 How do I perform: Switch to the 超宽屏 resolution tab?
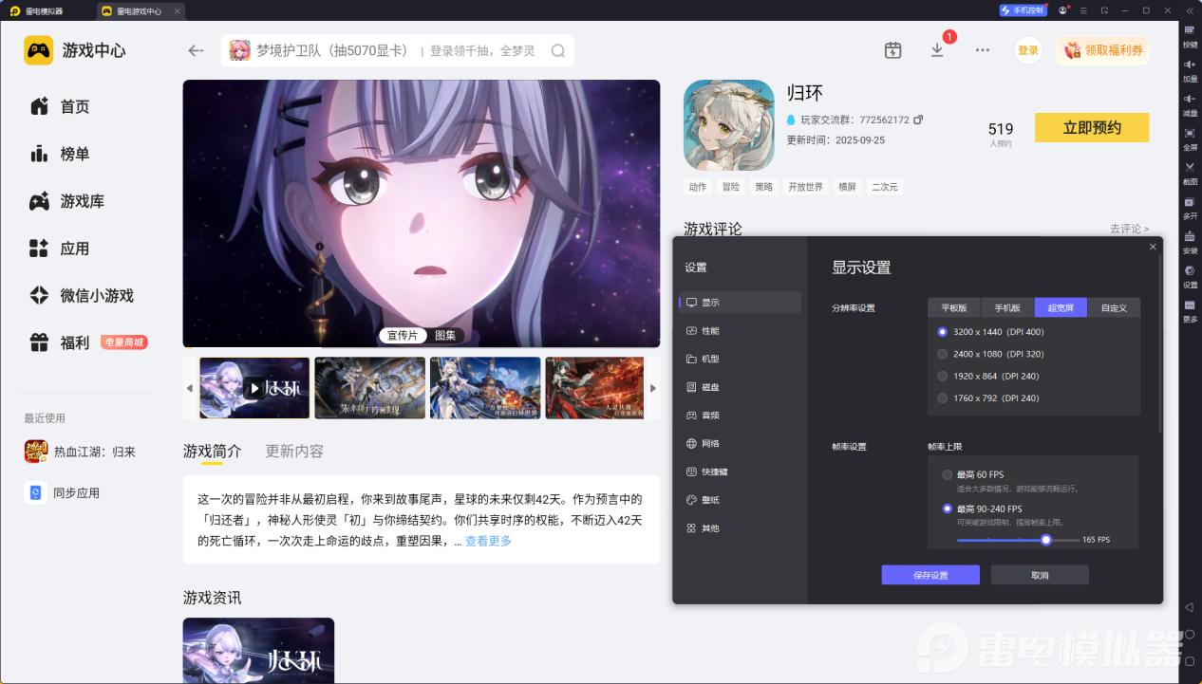tap(1061, 307)
